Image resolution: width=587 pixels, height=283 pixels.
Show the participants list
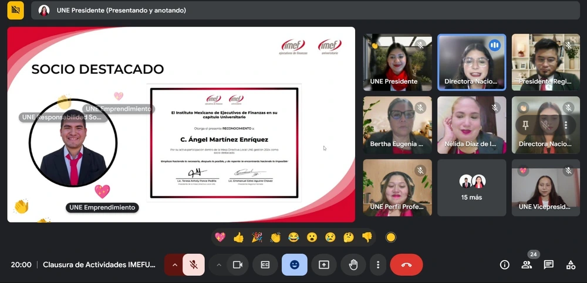(527, 265)
